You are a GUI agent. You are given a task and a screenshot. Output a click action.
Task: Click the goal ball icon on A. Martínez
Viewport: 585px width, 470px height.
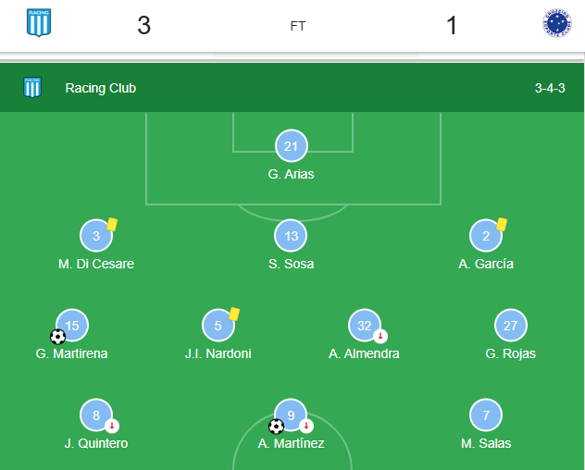click(276, 427)
